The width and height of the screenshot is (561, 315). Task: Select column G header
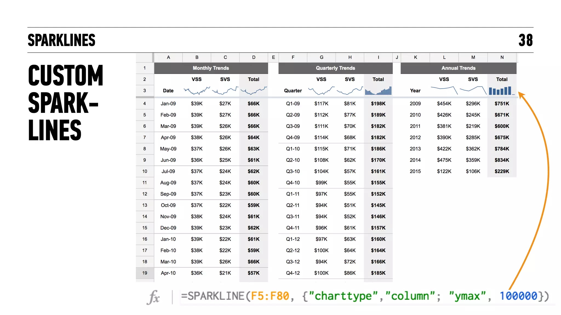click(x=321, y=57)
